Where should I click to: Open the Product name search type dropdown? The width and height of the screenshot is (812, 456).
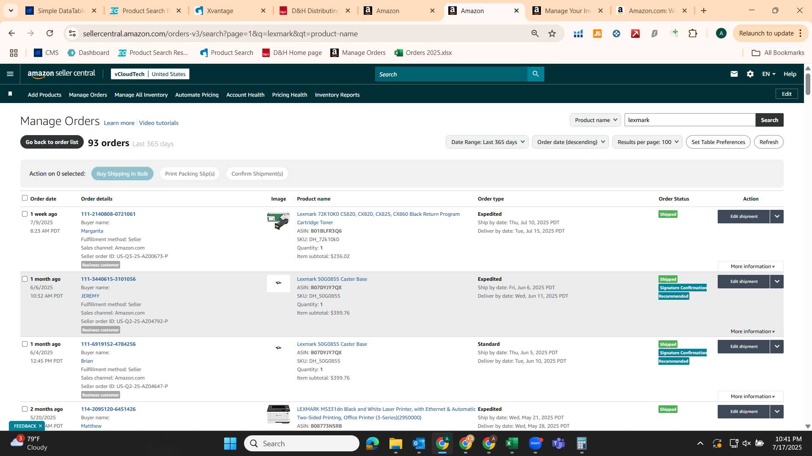tap(595, 120)
